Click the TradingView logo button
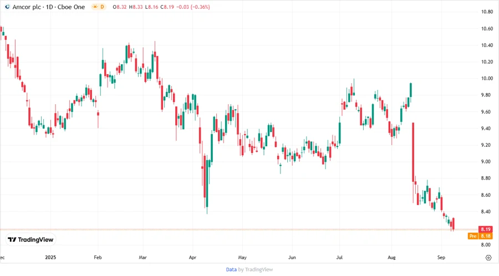Screen dimensions: 499x276 tap(30, 240)
